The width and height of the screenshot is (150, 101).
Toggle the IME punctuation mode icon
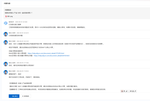(x=129, y=91)
